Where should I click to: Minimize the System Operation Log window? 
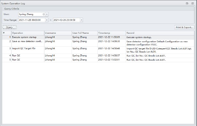[187, 3]
